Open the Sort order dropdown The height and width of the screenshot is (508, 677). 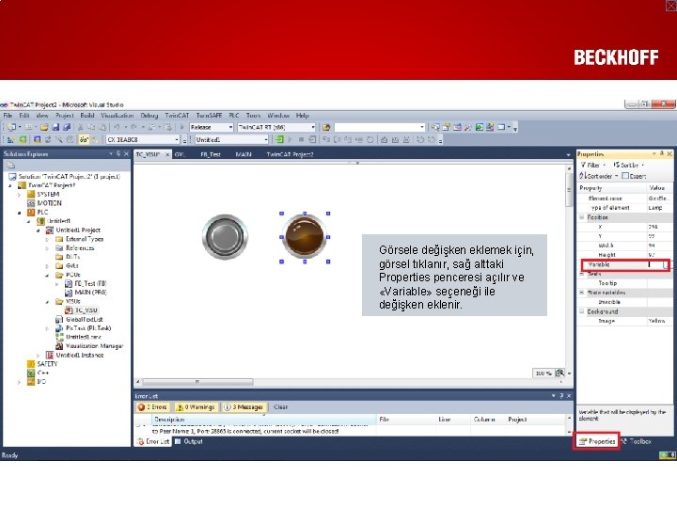(x=598, y=176)
